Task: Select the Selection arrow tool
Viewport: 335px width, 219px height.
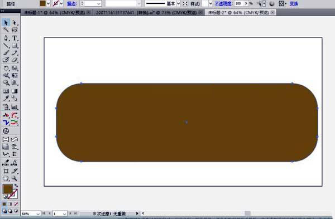Action: [x=6, y=22]
